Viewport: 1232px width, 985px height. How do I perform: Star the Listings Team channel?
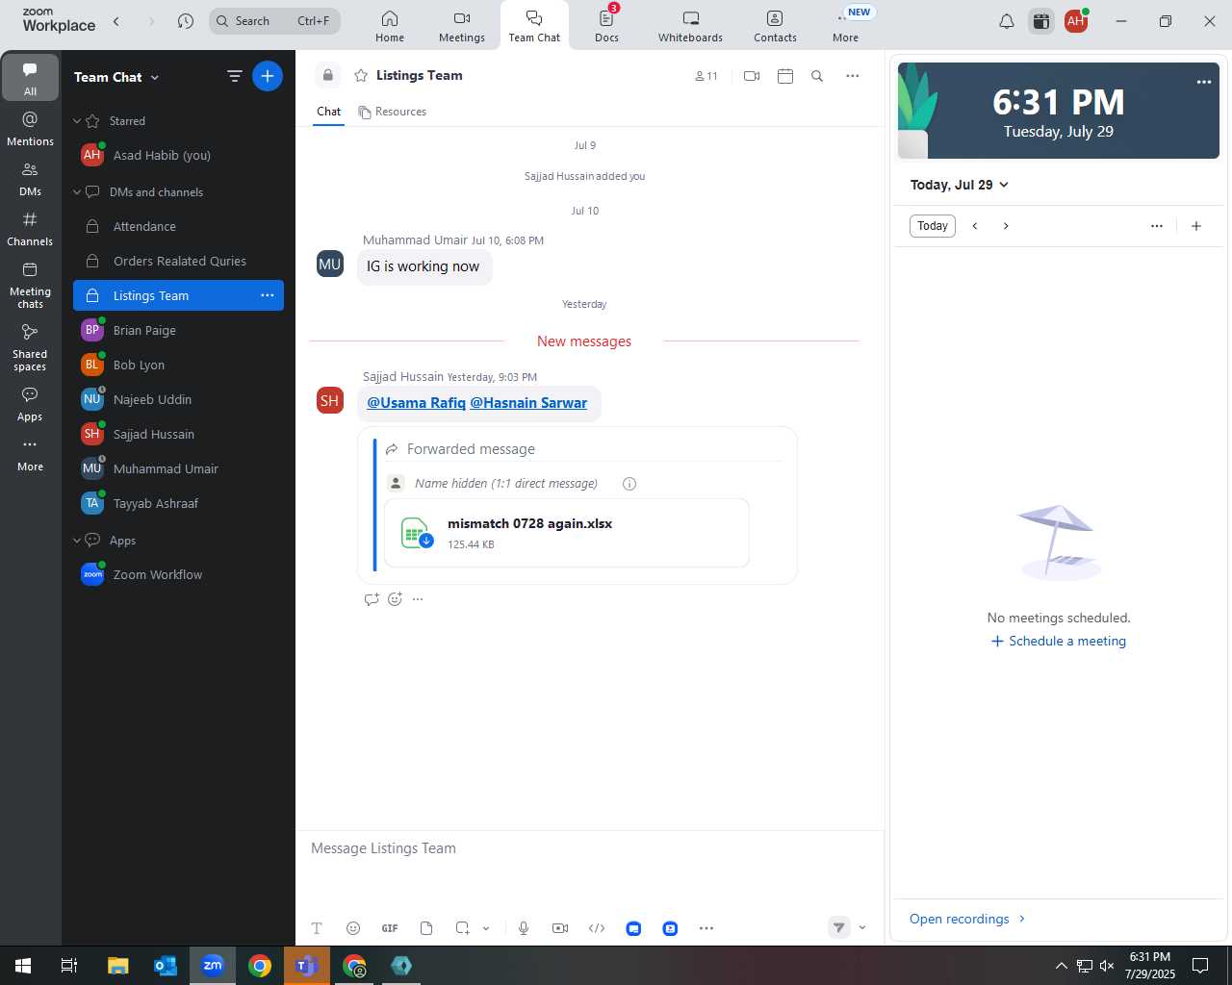click(361, 75)
